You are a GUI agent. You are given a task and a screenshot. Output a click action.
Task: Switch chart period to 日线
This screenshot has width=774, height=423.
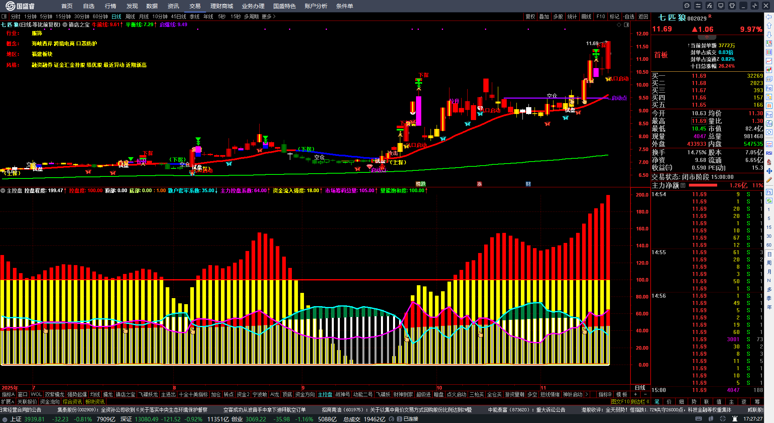click(117, 17)
